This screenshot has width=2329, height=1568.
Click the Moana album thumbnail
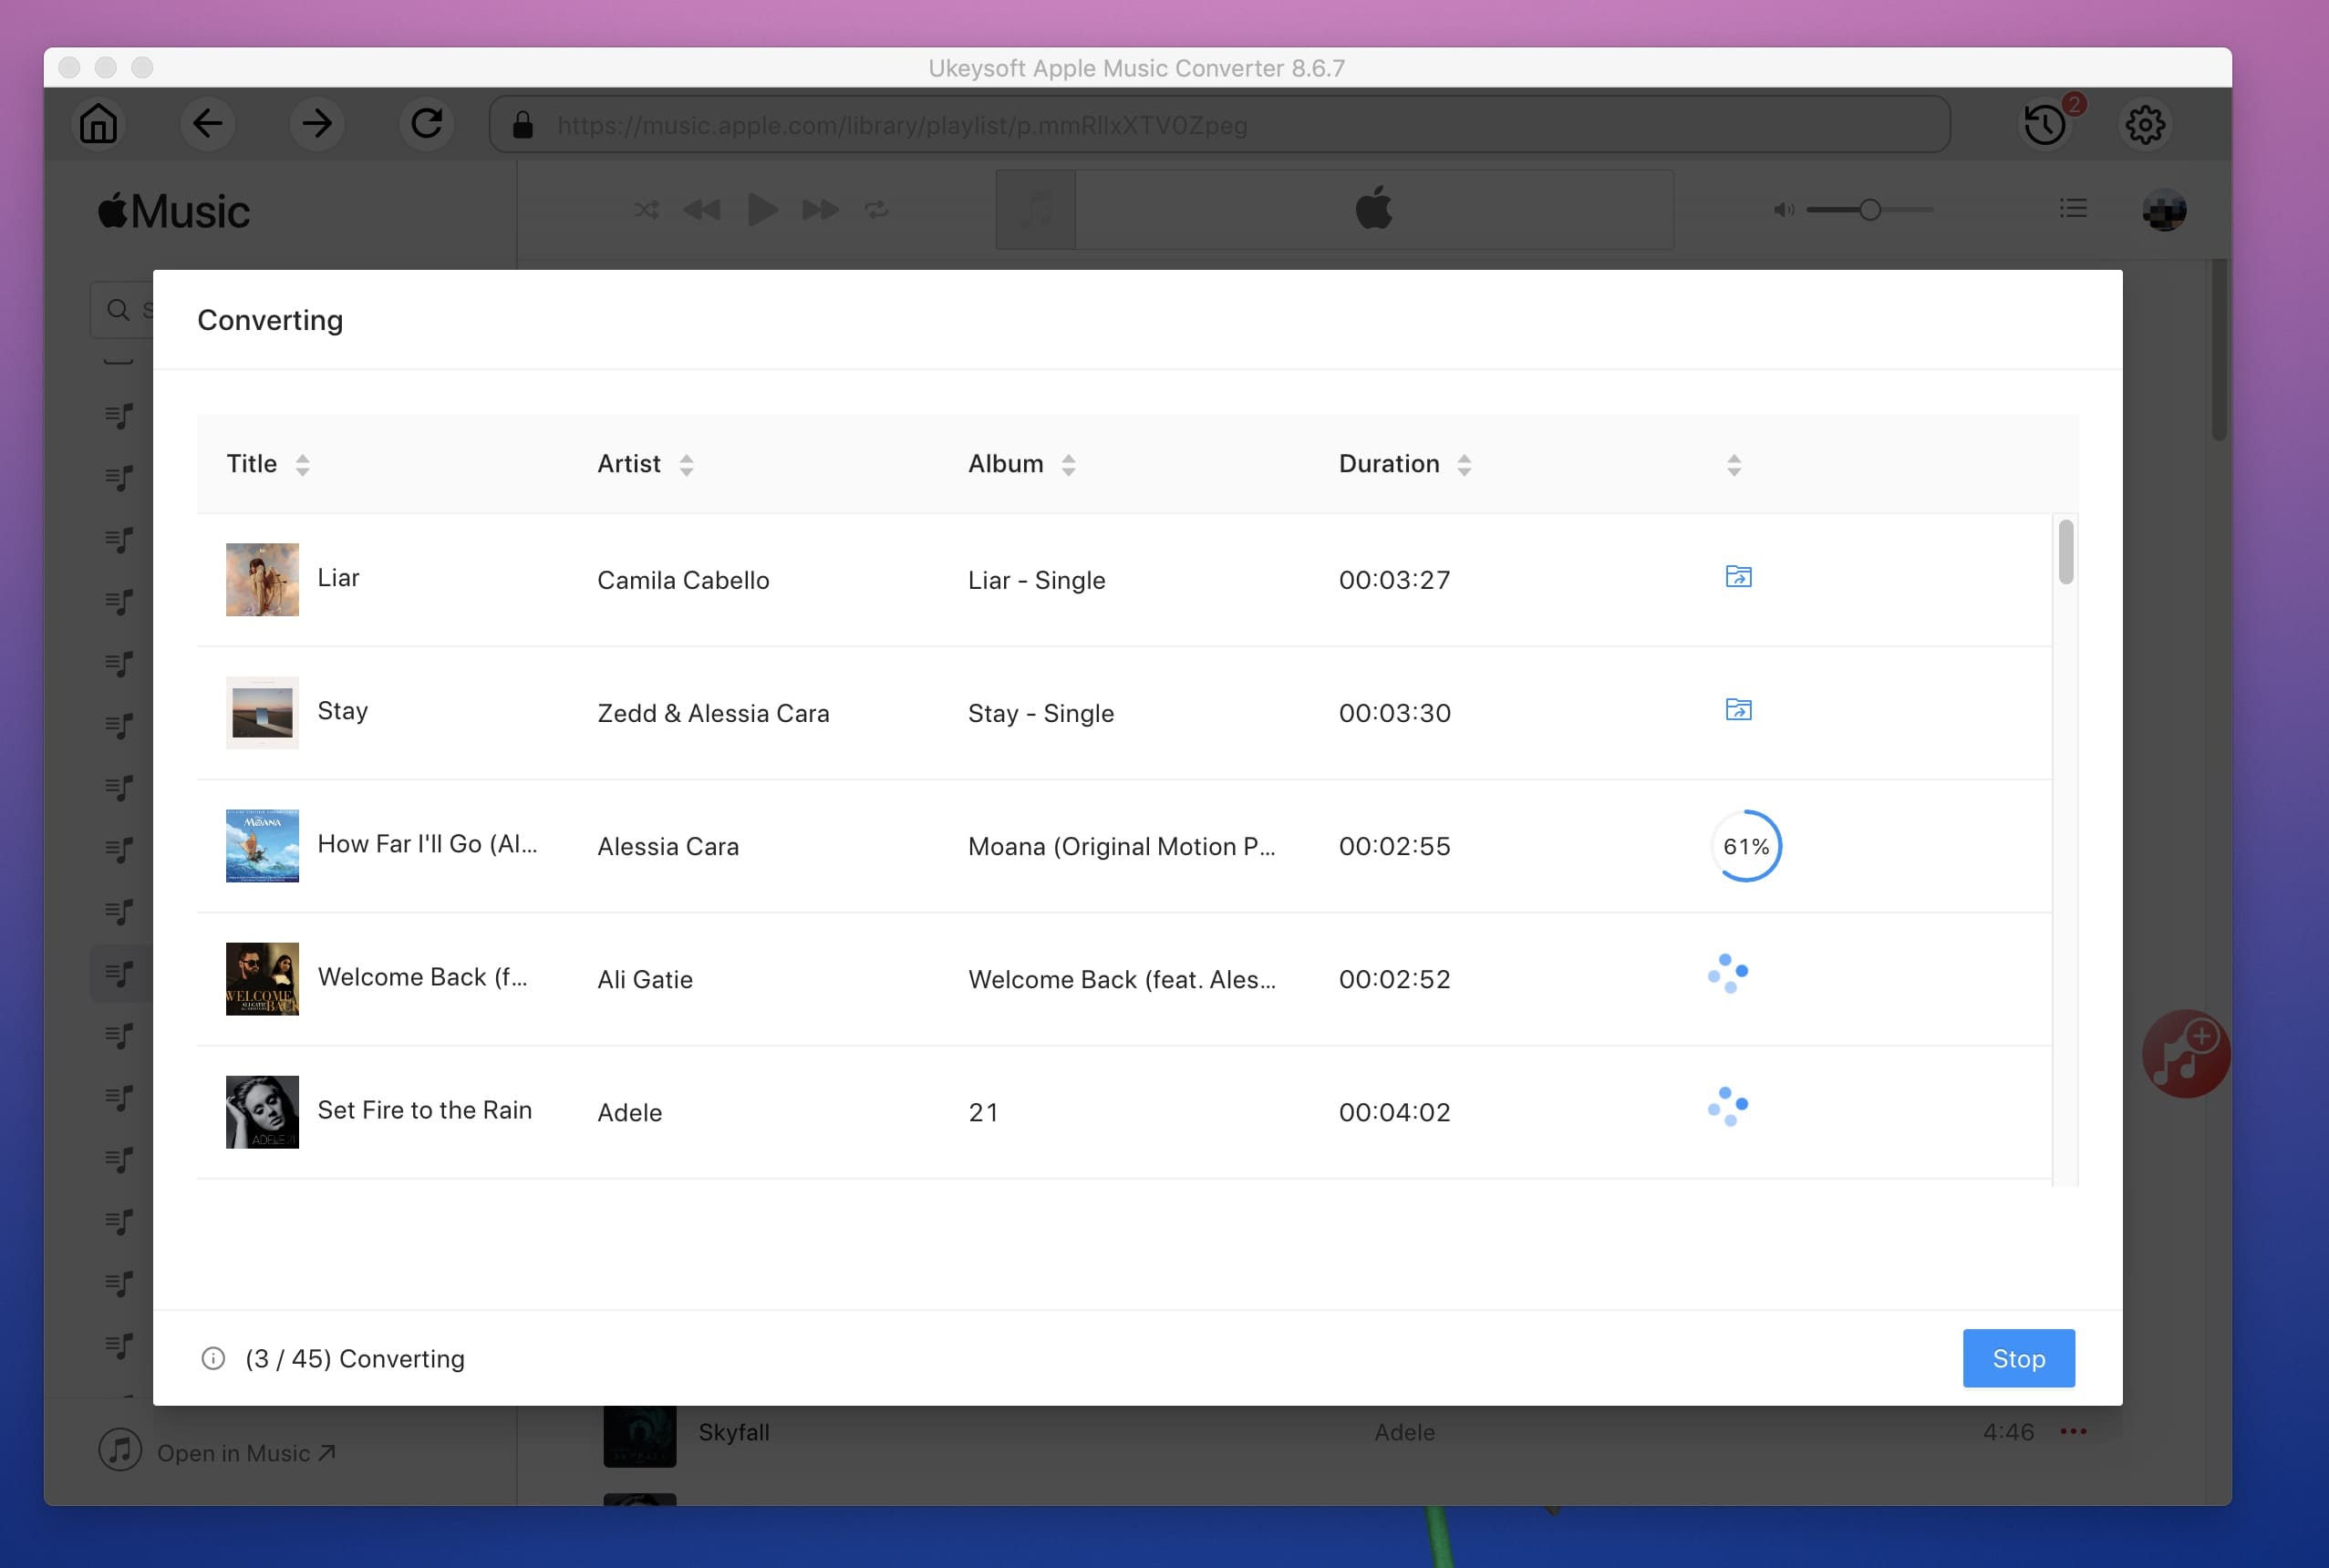(x=263, y=845)
